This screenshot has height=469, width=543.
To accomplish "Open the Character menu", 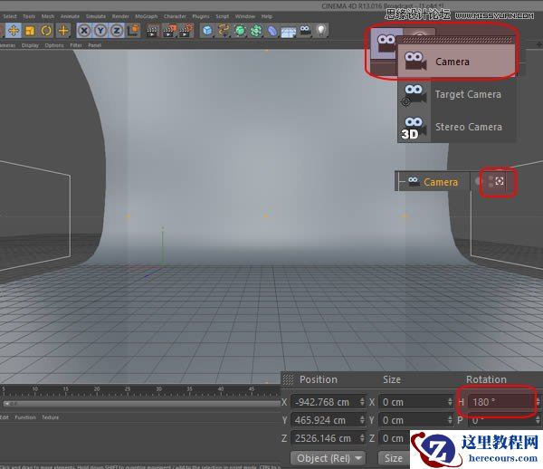I will 175,16.
